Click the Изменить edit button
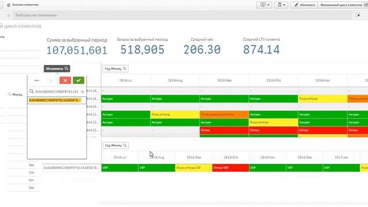The width and height of the screenshot is (368, 207). pos(304,5)
